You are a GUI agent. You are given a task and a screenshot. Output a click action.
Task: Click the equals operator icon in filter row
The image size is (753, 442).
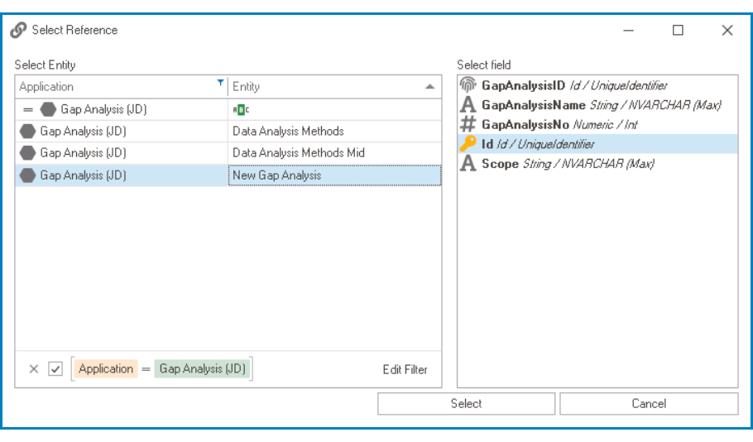28,109
